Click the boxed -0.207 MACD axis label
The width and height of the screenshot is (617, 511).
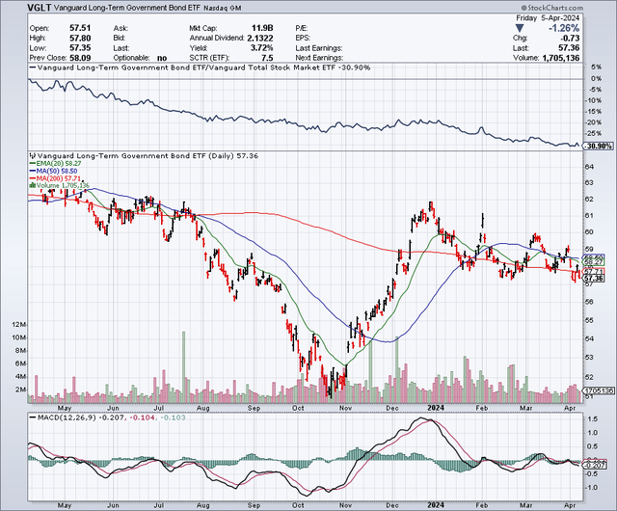click(x=594, y=466)
